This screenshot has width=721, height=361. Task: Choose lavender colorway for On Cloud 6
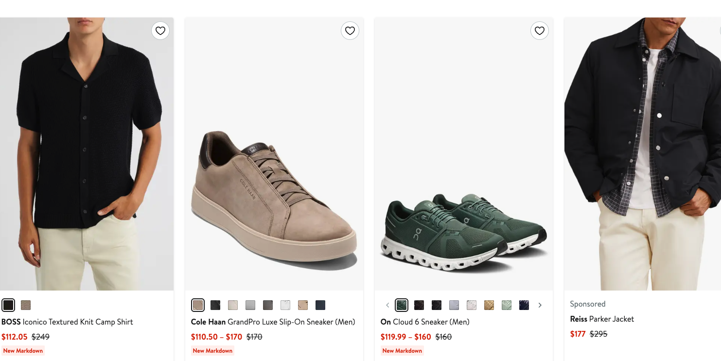pyautogui.click(x=454, y=305)
